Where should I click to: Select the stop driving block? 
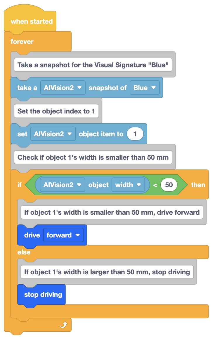(43, 294)
